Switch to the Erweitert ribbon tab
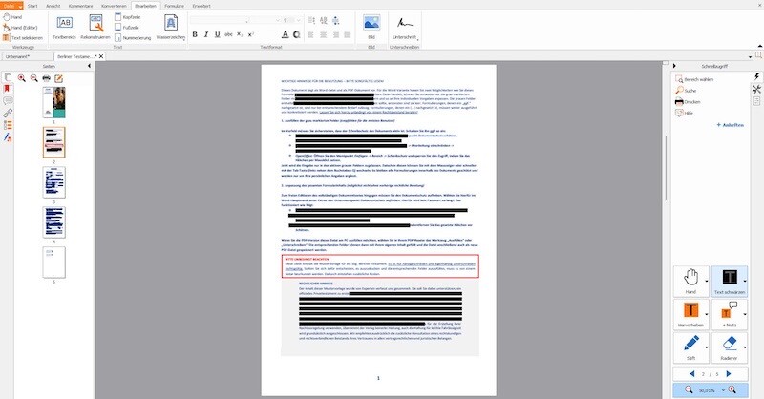This screenshot has width=764, height=399. (x=202, y=6)
